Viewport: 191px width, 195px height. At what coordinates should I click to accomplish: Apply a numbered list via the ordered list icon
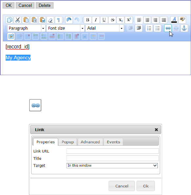coord(149,28)
